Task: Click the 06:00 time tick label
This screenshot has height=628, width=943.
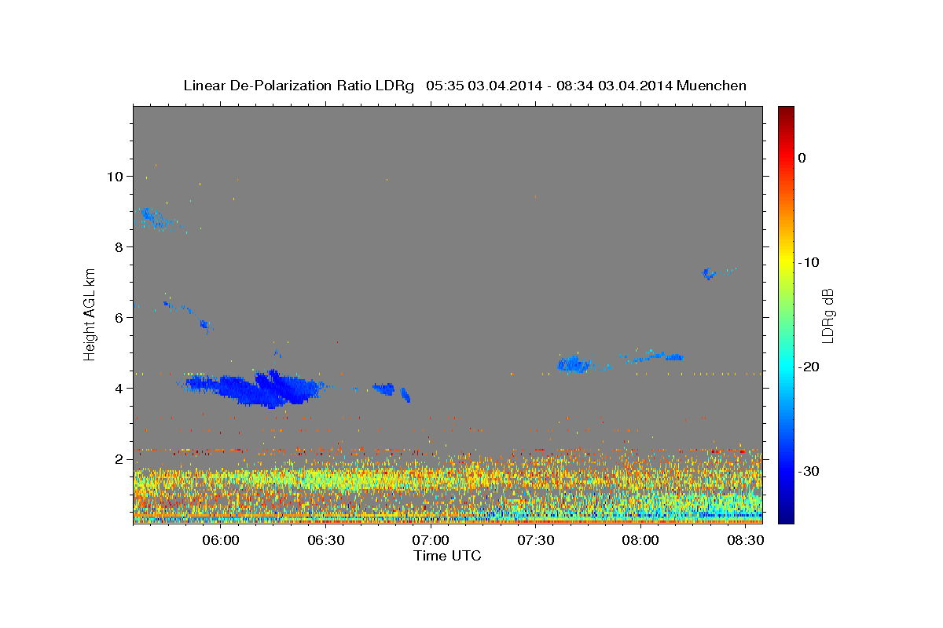Action: click(221, 540)
